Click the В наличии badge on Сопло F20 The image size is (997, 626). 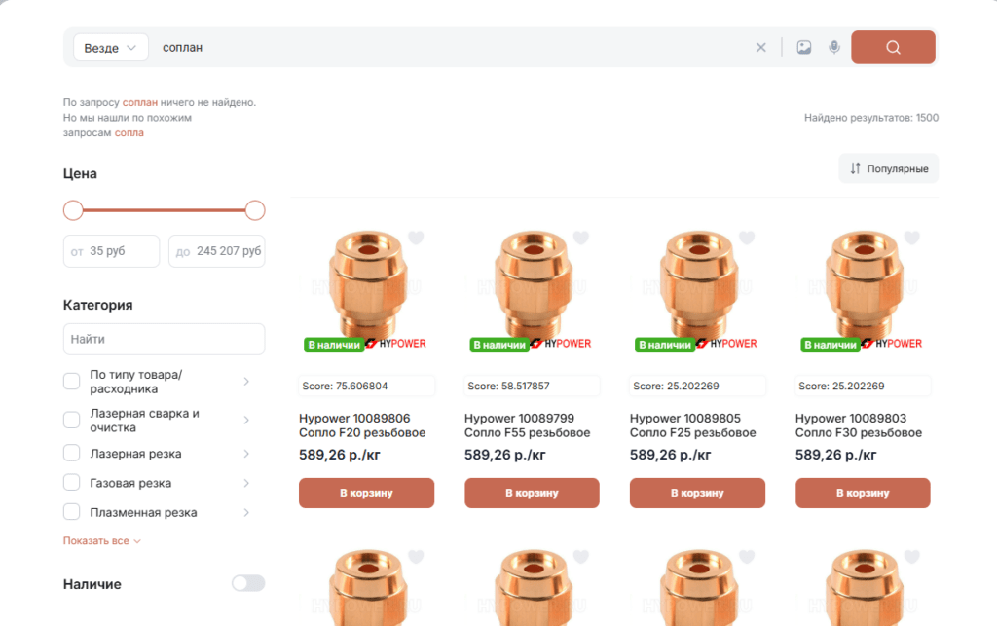tap(334, 345)
